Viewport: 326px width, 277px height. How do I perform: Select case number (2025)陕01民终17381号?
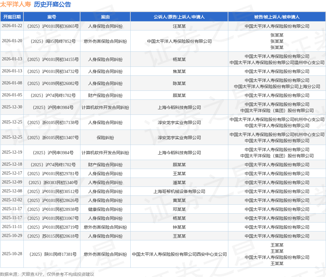53,254
